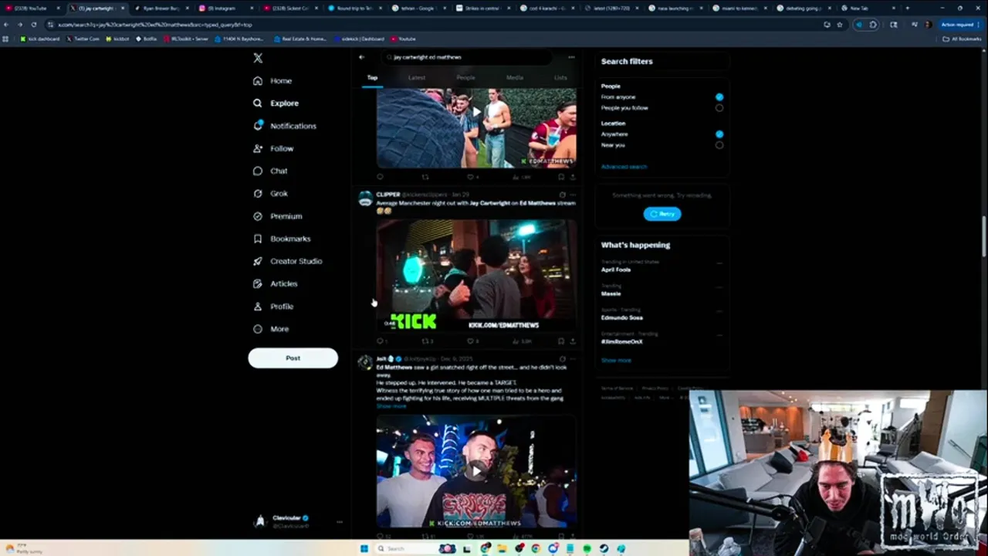Open the Explore section
988x556 pixels.
click(276, 103)
